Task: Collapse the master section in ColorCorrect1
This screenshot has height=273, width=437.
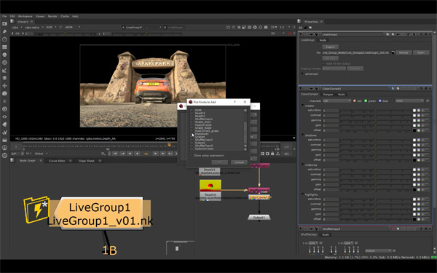Action: tap(303, 106)
